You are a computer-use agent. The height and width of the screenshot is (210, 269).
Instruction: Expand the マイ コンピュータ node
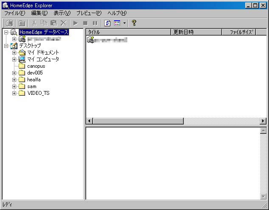[x=14, y=59]
